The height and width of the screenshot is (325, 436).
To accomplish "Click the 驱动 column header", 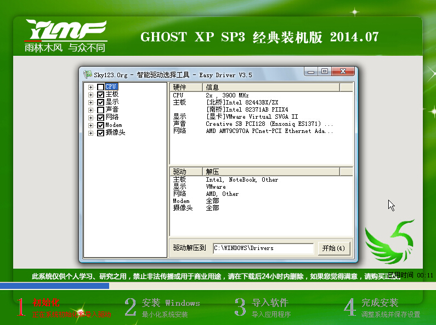I will (186, 172).
